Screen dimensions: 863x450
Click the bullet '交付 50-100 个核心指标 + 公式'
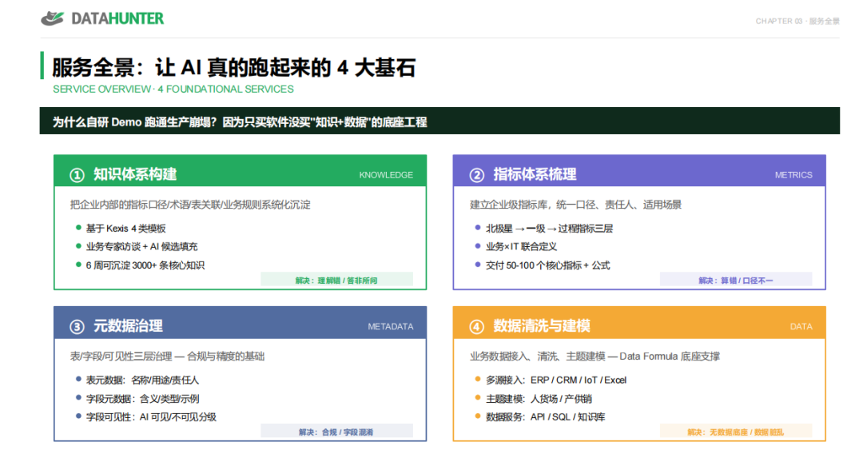pyautogui.click(x=547, y=265)
